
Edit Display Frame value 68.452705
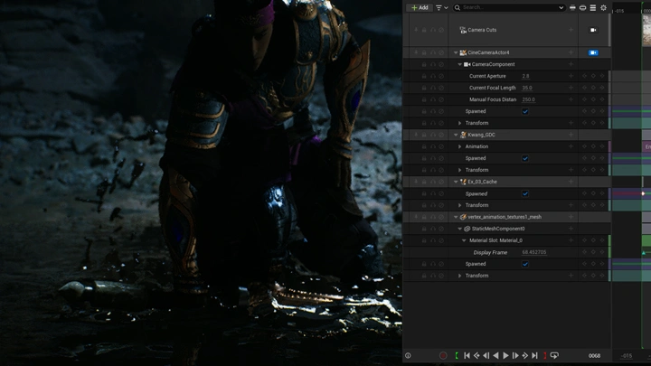tap(534, 252)
